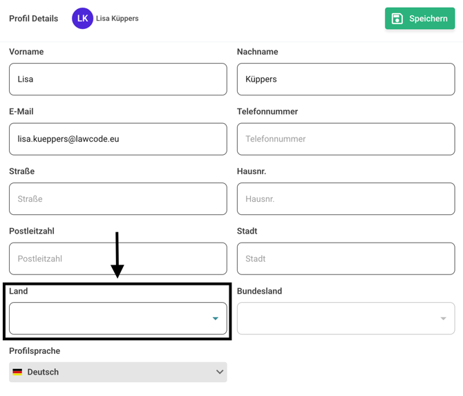This screenshot has width=463, height=396.
Task: Click the Telefonnummer input field
Action: 346,139
